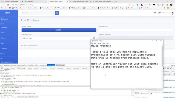This screenshot has height=98, width=175.
Task: Switch to DevTools Sources tab
Action: pyautogui.click(x=30, y=68)
